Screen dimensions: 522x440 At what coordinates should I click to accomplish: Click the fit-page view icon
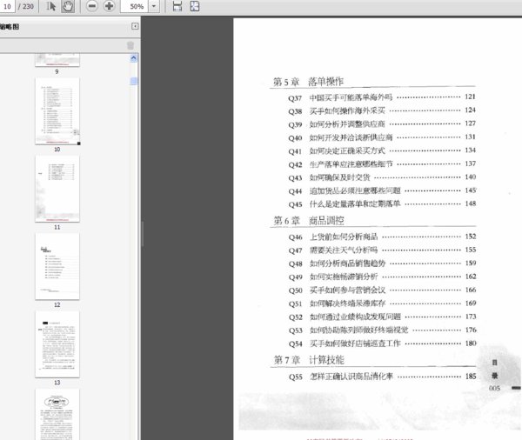pos(195,6)
